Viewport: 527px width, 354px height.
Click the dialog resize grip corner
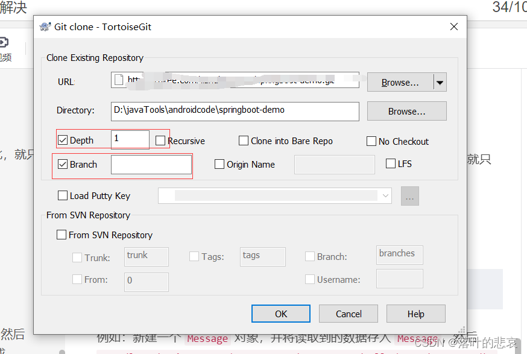[462, 330]
